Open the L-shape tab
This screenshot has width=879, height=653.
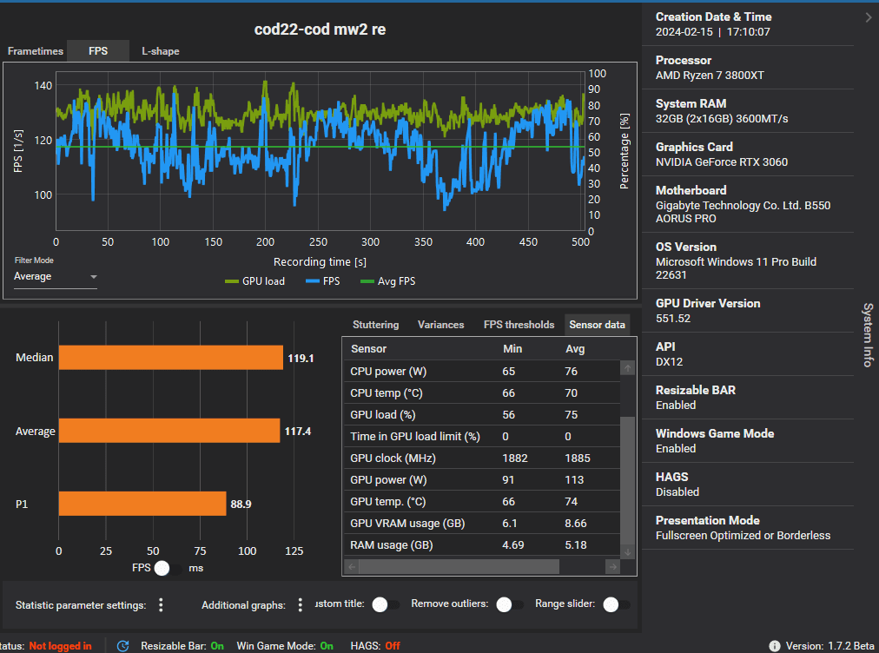161,51
